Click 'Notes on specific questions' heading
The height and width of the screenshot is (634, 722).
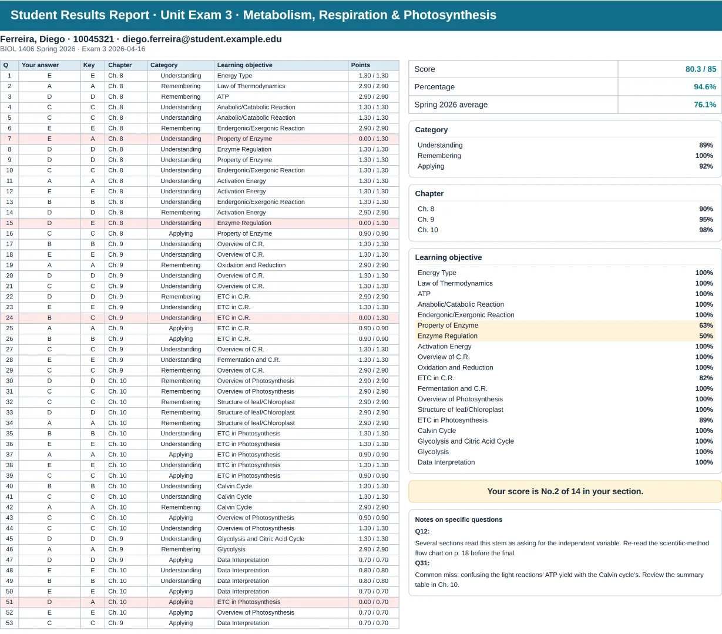pos(459,519)
